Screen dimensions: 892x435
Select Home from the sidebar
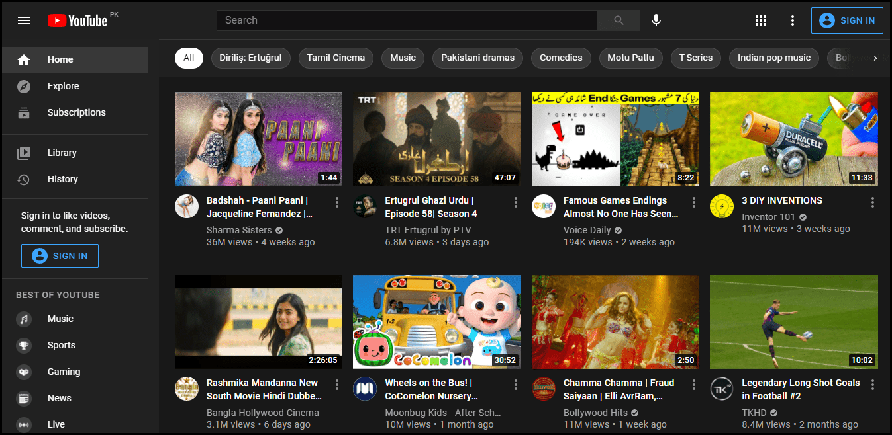coord(60,59)
